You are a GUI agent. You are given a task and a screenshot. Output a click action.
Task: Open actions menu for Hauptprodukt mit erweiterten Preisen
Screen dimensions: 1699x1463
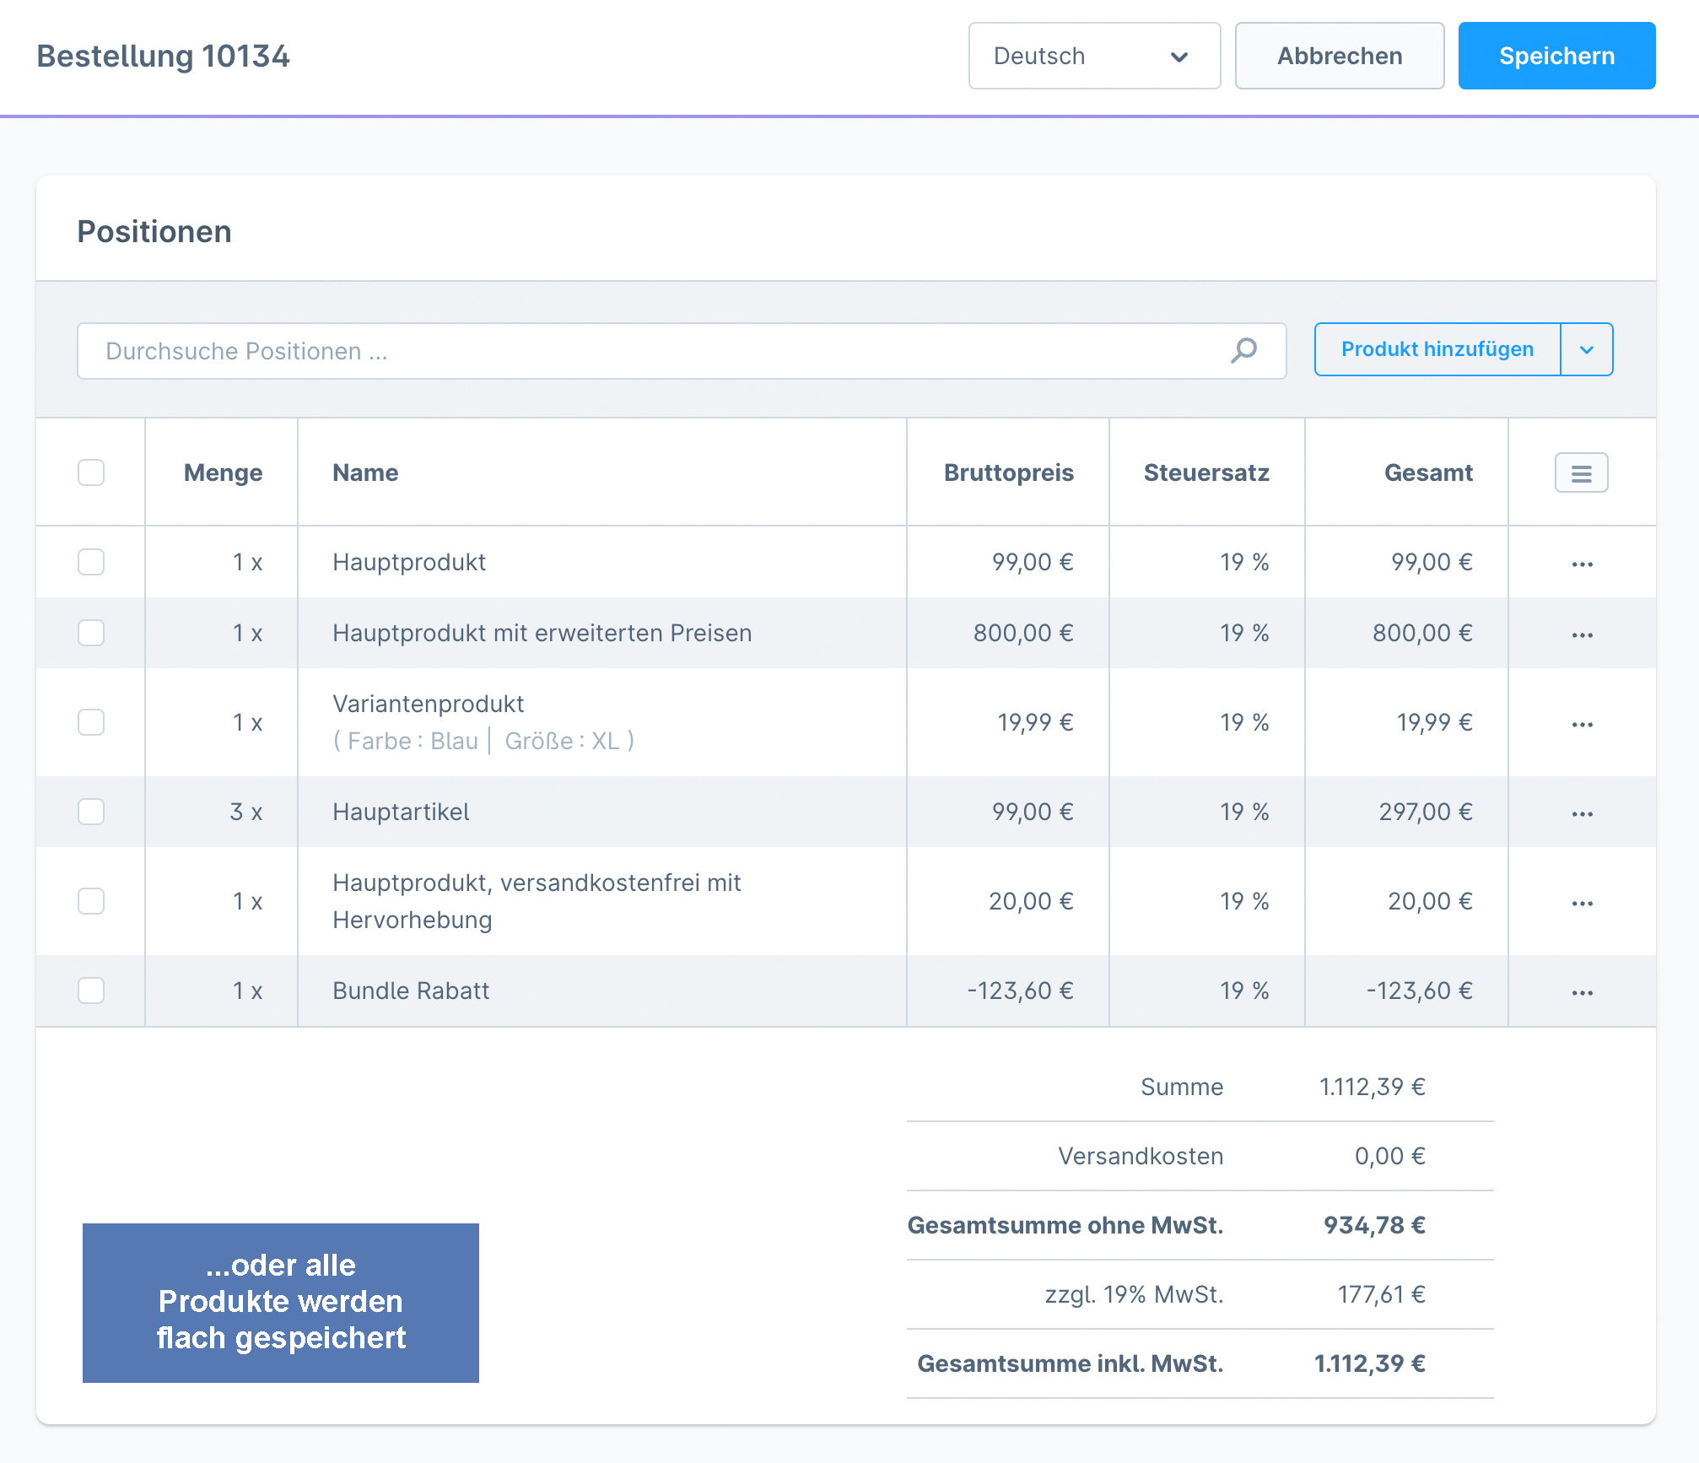(1582, 634)
